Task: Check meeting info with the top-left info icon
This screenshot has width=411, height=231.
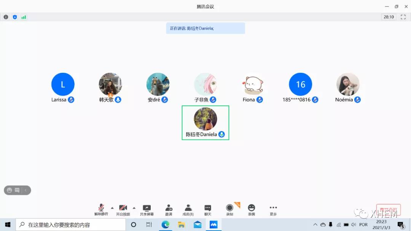Action: [x=6, y=17]
